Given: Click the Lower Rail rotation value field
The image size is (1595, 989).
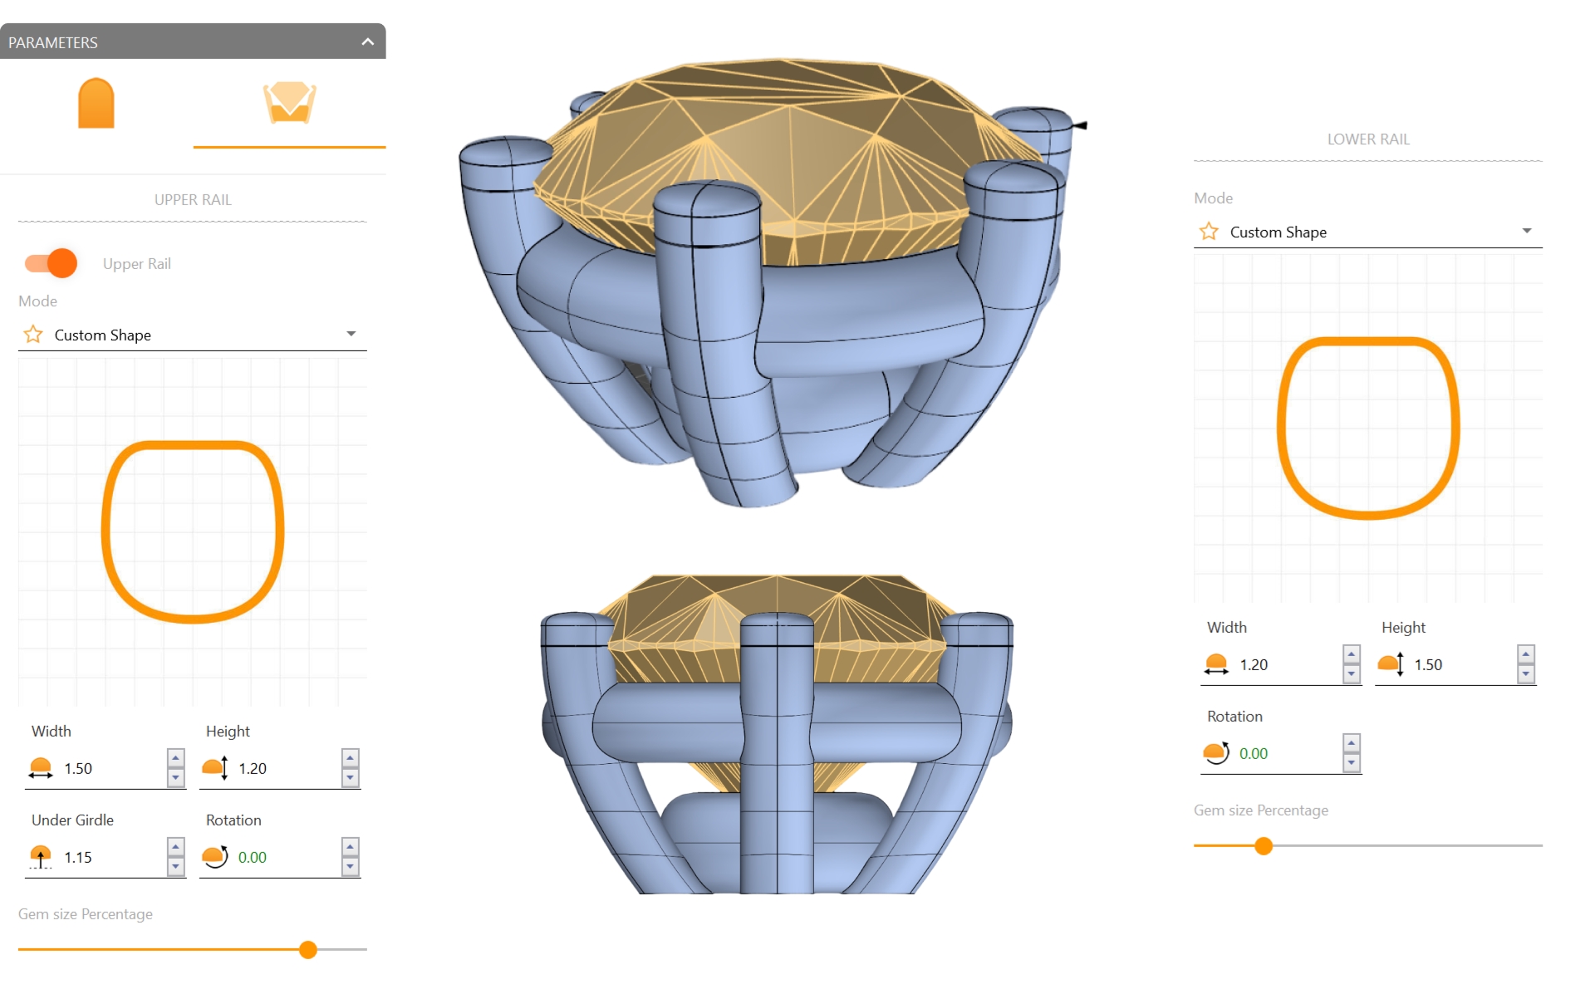Looking at the screenshot, I should tap(1283, 753).
